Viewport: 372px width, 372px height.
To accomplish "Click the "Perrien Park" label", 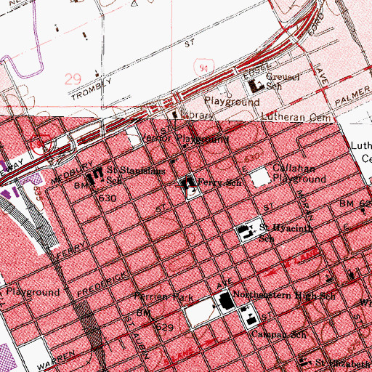I will tap(164, 296).
